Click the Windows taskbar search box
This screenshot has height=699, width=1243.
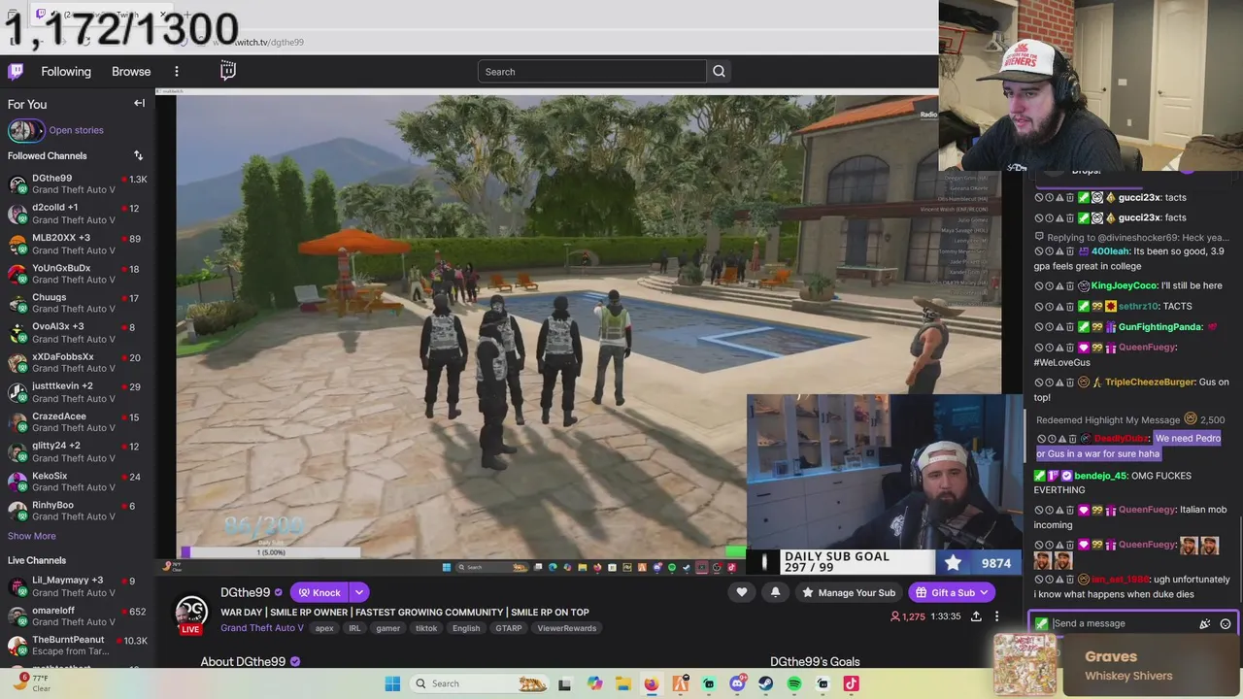click(479, 683)
